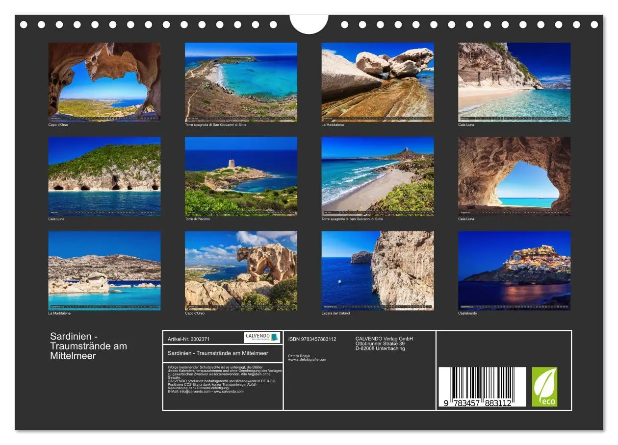The image size is (618, 445).
Task: Open the January Capo d'Orso cave photo
Action: (x=104, y=82)
